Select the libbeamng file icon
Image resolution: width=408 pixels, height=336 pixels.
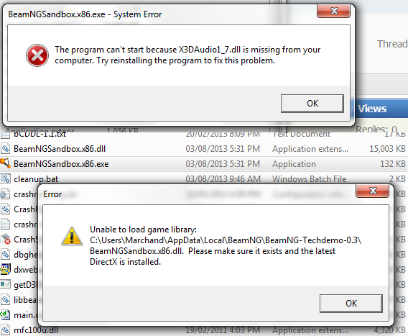(5, 299)
